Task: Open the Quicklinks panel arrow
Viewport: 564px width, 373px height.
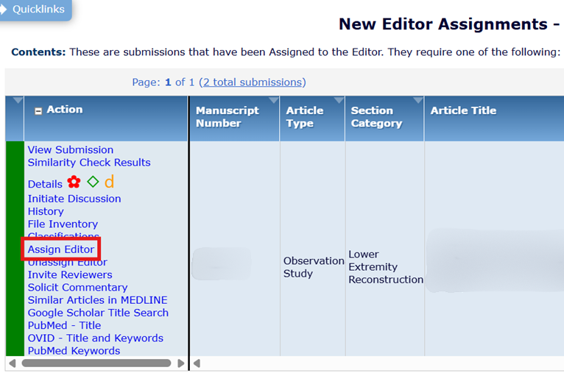Action: (5, 10)
